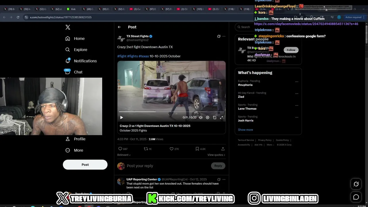This screenshot has width=368, height=207.
Task: Open Explore in the X sidebar
Action: [76, 50]
